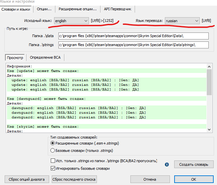Click the 'Информация:' line in the log
Viewport: 217px width, 185px height.
click(20, 66)
